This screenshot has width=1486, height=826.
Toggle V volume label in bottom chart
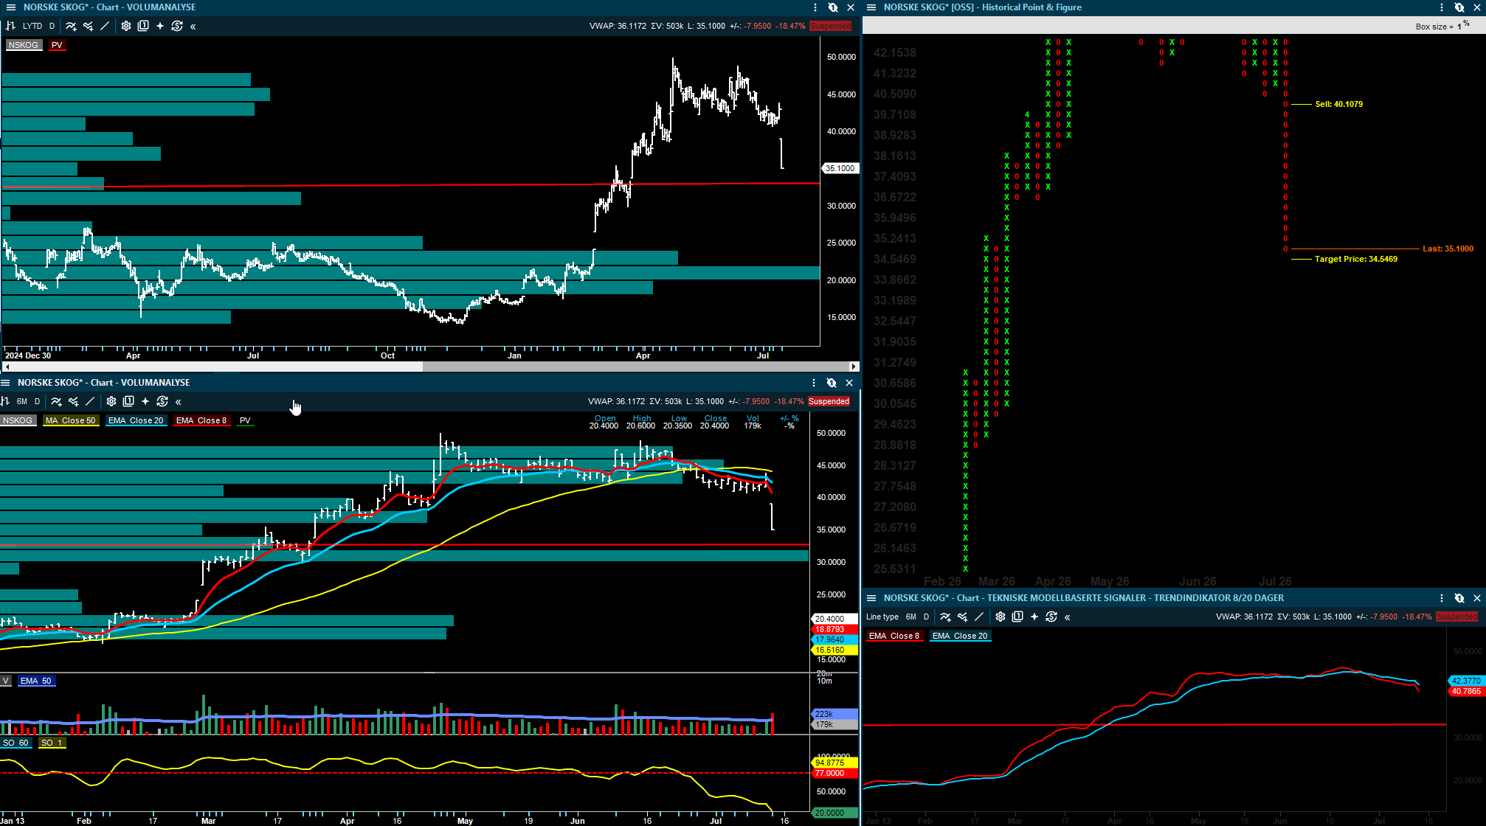[x=6, y=681]
